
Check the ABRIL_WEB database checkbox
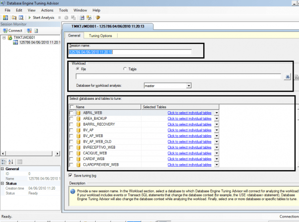(71, 113)
